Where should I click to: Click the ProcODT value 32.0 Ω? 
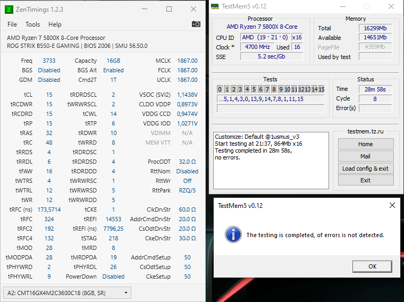(187, 162)
